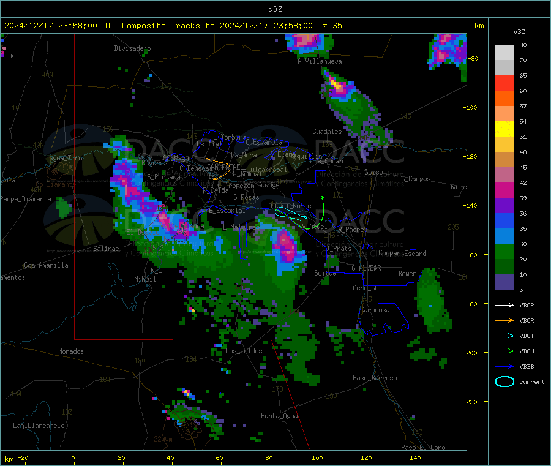The image size is (551, 466).
Task: Click the white VBCP arrow icon
Action: (504, 305)
